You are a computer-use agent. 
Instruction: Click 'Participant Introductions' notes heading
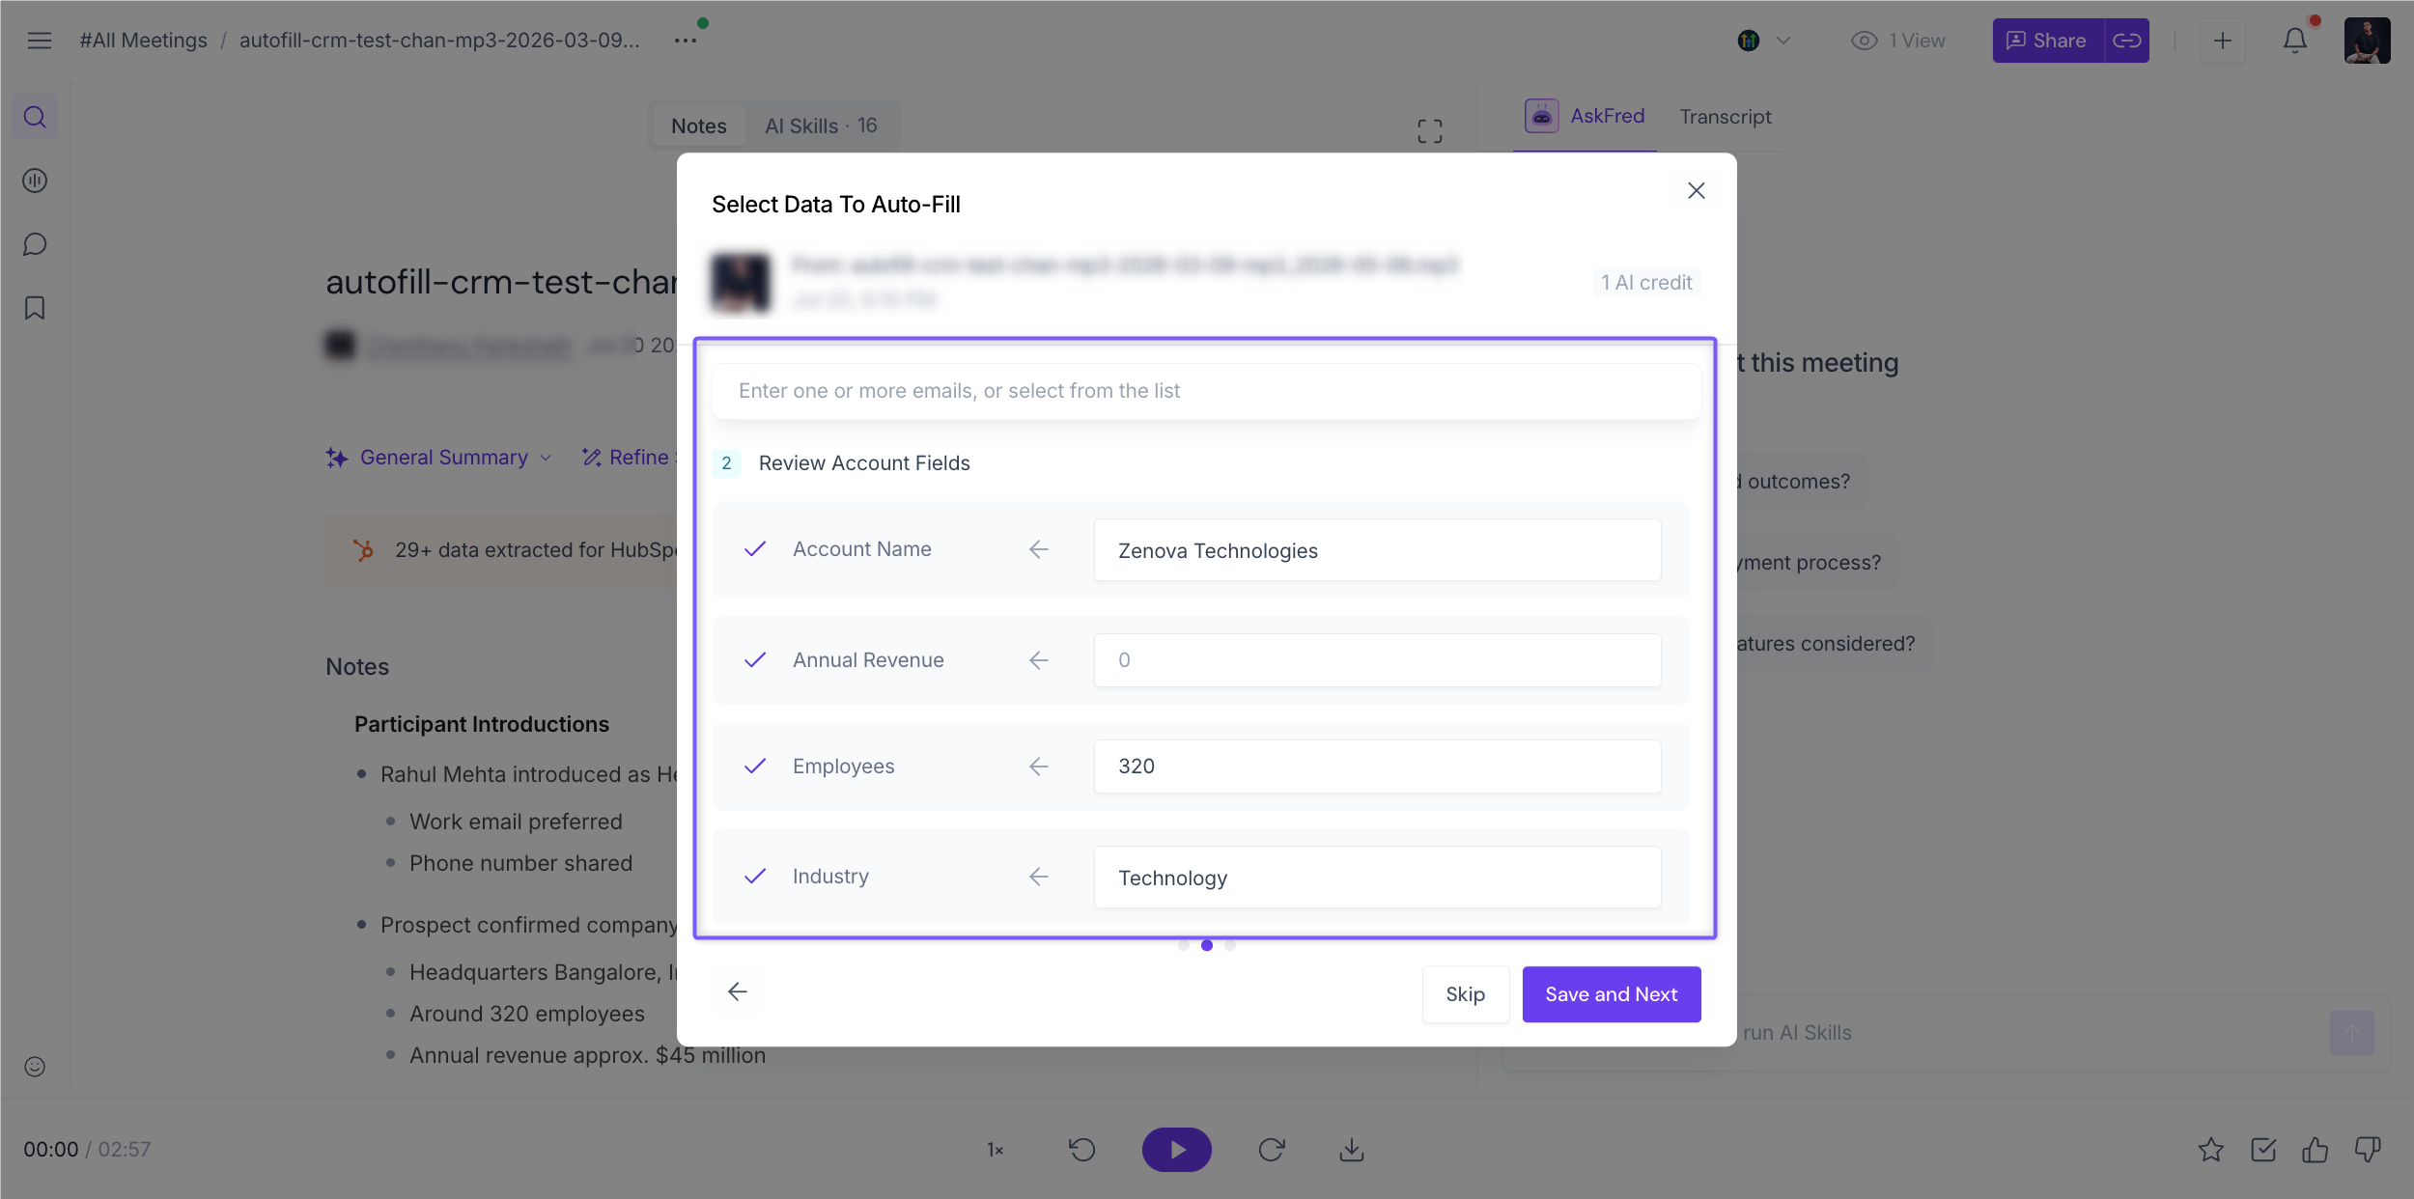tap(482, 725)
